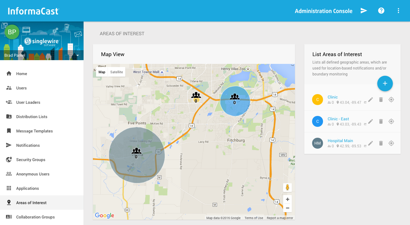410x225 pixels.
Task: Open Distribution Lists in the sidebar
Action: (x=42, y=117)
